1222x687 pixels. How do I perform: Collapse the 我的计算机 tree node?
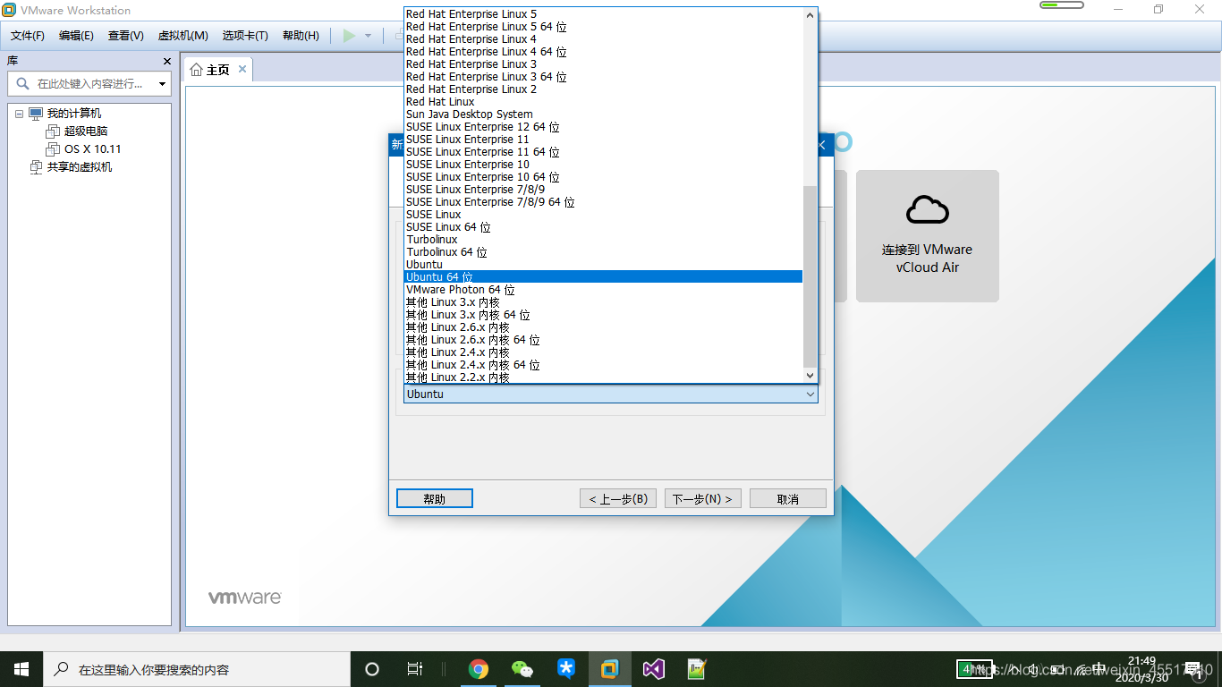coord(19,114)
